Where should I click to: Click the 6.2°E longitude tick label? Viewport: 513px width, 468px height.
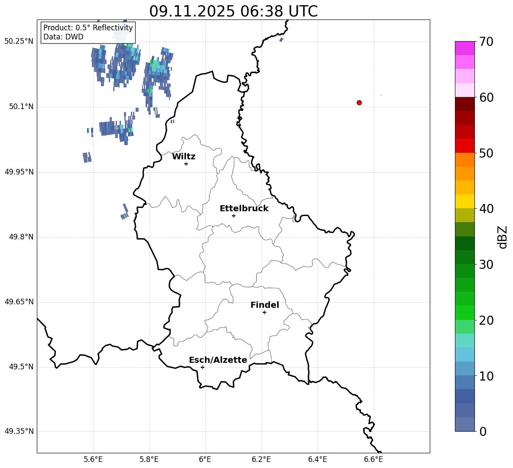(x=261, y=459)
